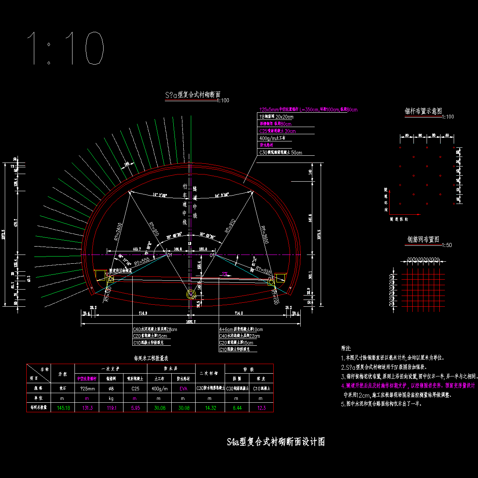The width and height of the screenshot is (478, 478).
Task: Select left pavement note ending "28cm"
Action: pyautogui.click(x=155, y=329)
